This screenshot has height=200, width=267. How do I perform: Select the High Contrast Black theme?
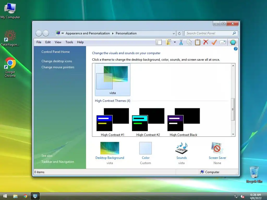pos(184,122)
